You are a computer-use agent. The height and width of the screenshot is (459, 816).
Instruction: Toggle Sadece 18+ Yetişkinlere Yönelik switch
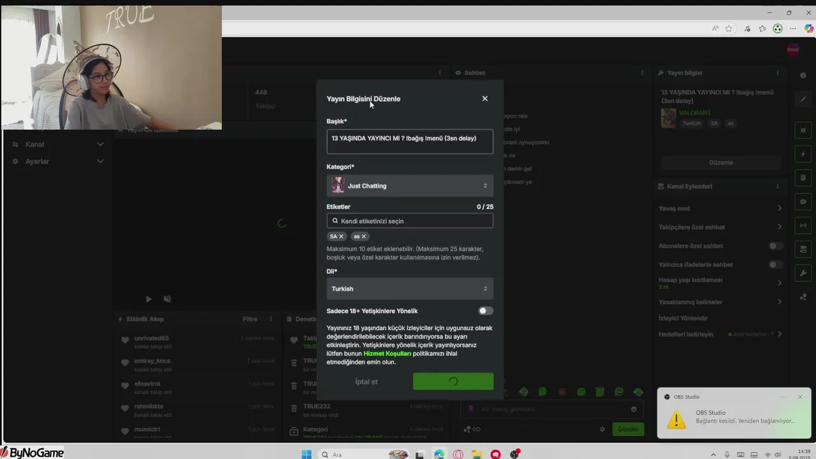486,311
